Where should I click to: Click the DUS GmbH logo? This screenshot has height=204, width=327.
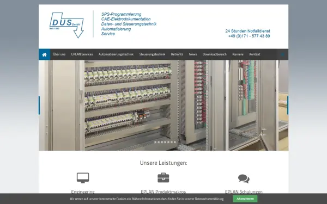(x=66, y=25)
